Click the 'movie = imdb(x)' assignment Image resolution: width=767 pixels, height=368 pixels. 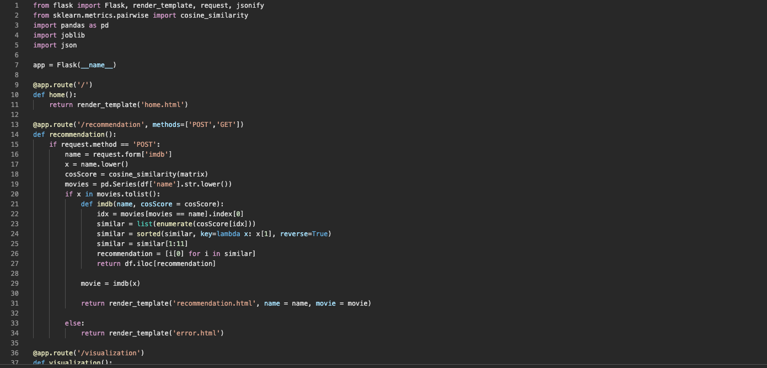click(110, 284)
